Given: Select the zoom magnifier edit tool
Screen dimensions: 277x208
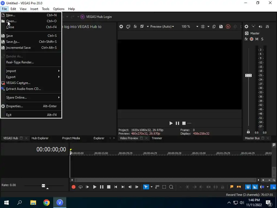Looking at the screenshot, I should click(171, 187).
